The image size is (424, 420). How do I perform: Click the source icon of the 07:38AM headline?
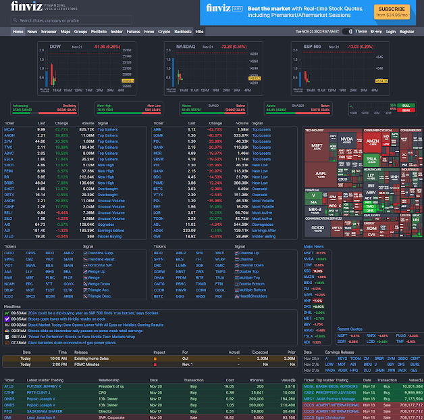click(7, 343)
